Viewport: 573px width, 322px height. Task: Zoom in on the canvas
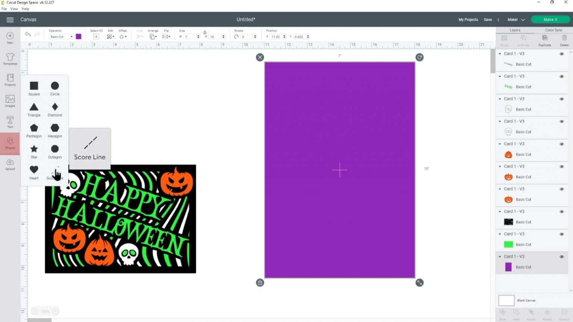click(x=56, y=311)
